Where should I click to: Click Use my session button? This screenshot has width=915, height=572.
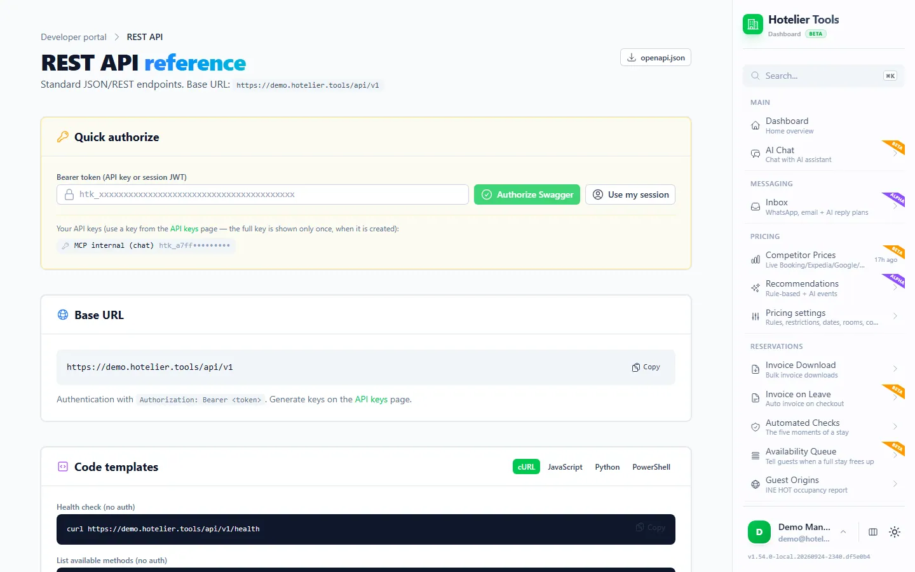coord(630,194)
